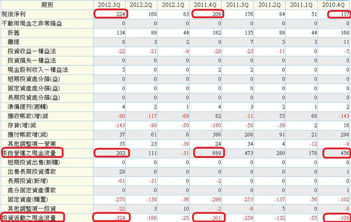Select the 2011.3Q column header
The height and width of the screenshot is (222, 351).
237,5
